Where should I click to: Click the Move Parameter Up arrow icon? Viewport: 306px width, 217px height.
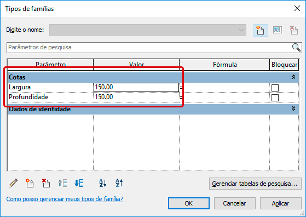point(62,183)
